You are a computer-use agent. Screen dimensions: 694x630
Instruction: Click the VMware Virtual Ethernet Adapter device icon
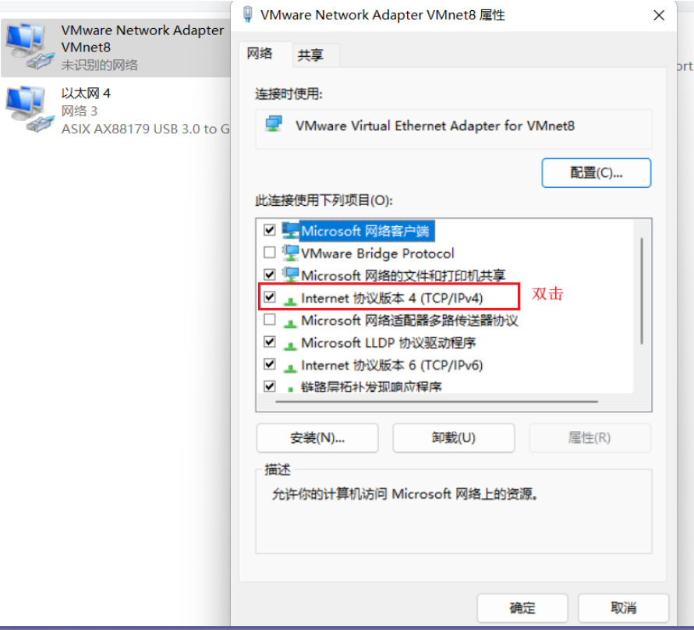click(274, 124)
